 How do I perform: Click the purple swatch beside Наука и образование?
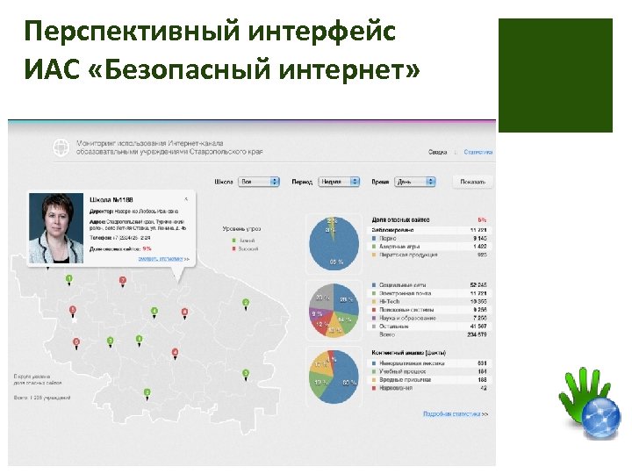point(374,318)
